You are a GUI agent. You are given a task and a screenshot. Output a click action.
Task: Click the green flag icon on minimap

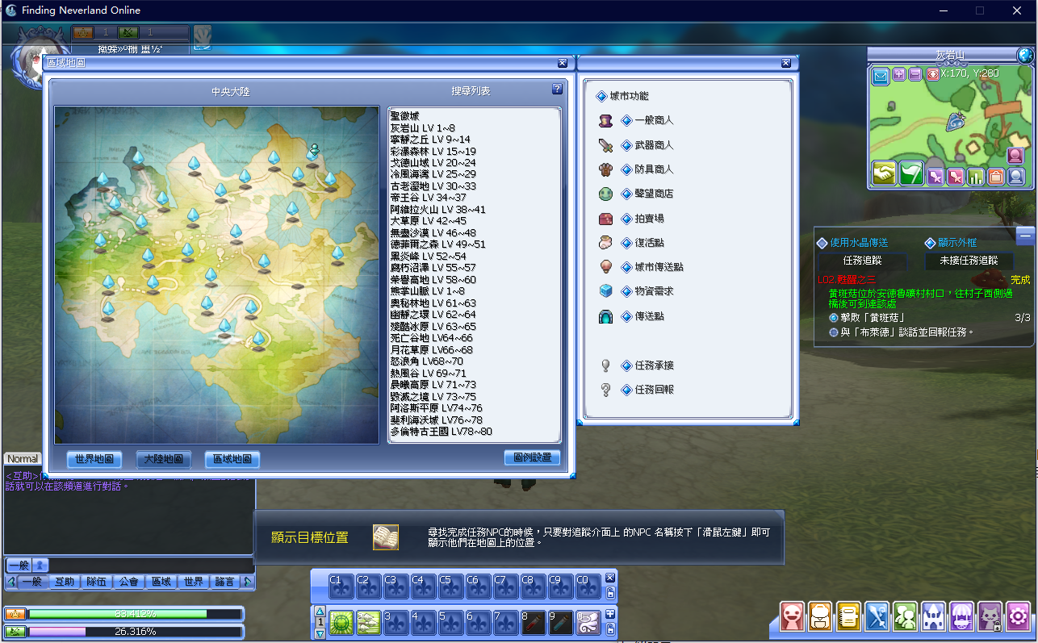[910, 173]
